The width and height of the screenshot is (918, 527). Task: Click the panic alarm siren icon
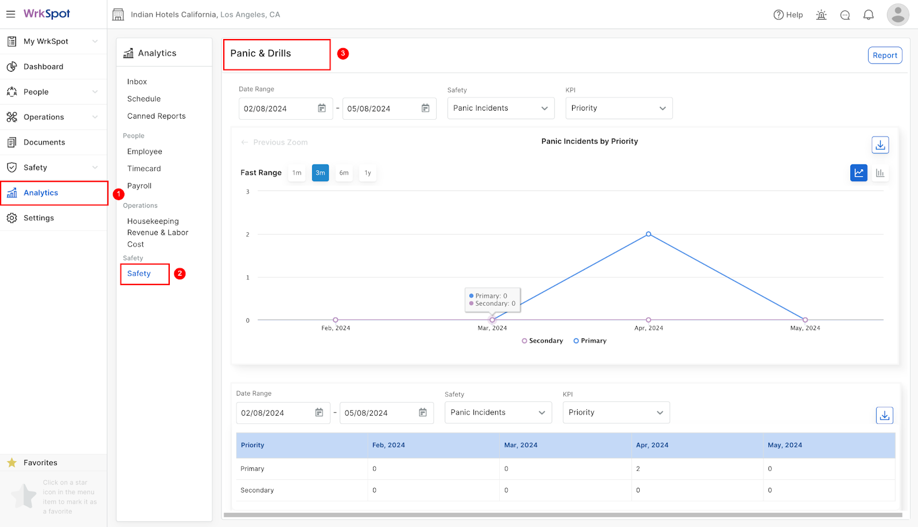822,15
